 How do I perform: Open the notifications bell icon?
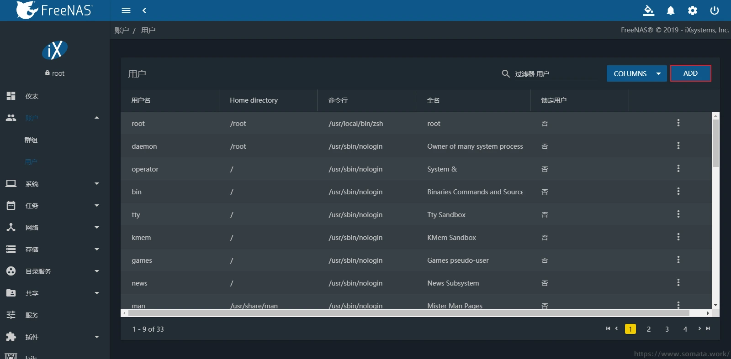click(x=670, y=10)
